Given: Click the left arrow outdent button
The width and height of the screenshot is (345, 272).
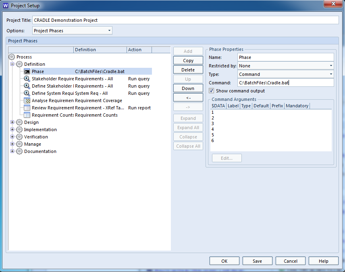Looking at the screenshot, I should (x=188, y=98).
